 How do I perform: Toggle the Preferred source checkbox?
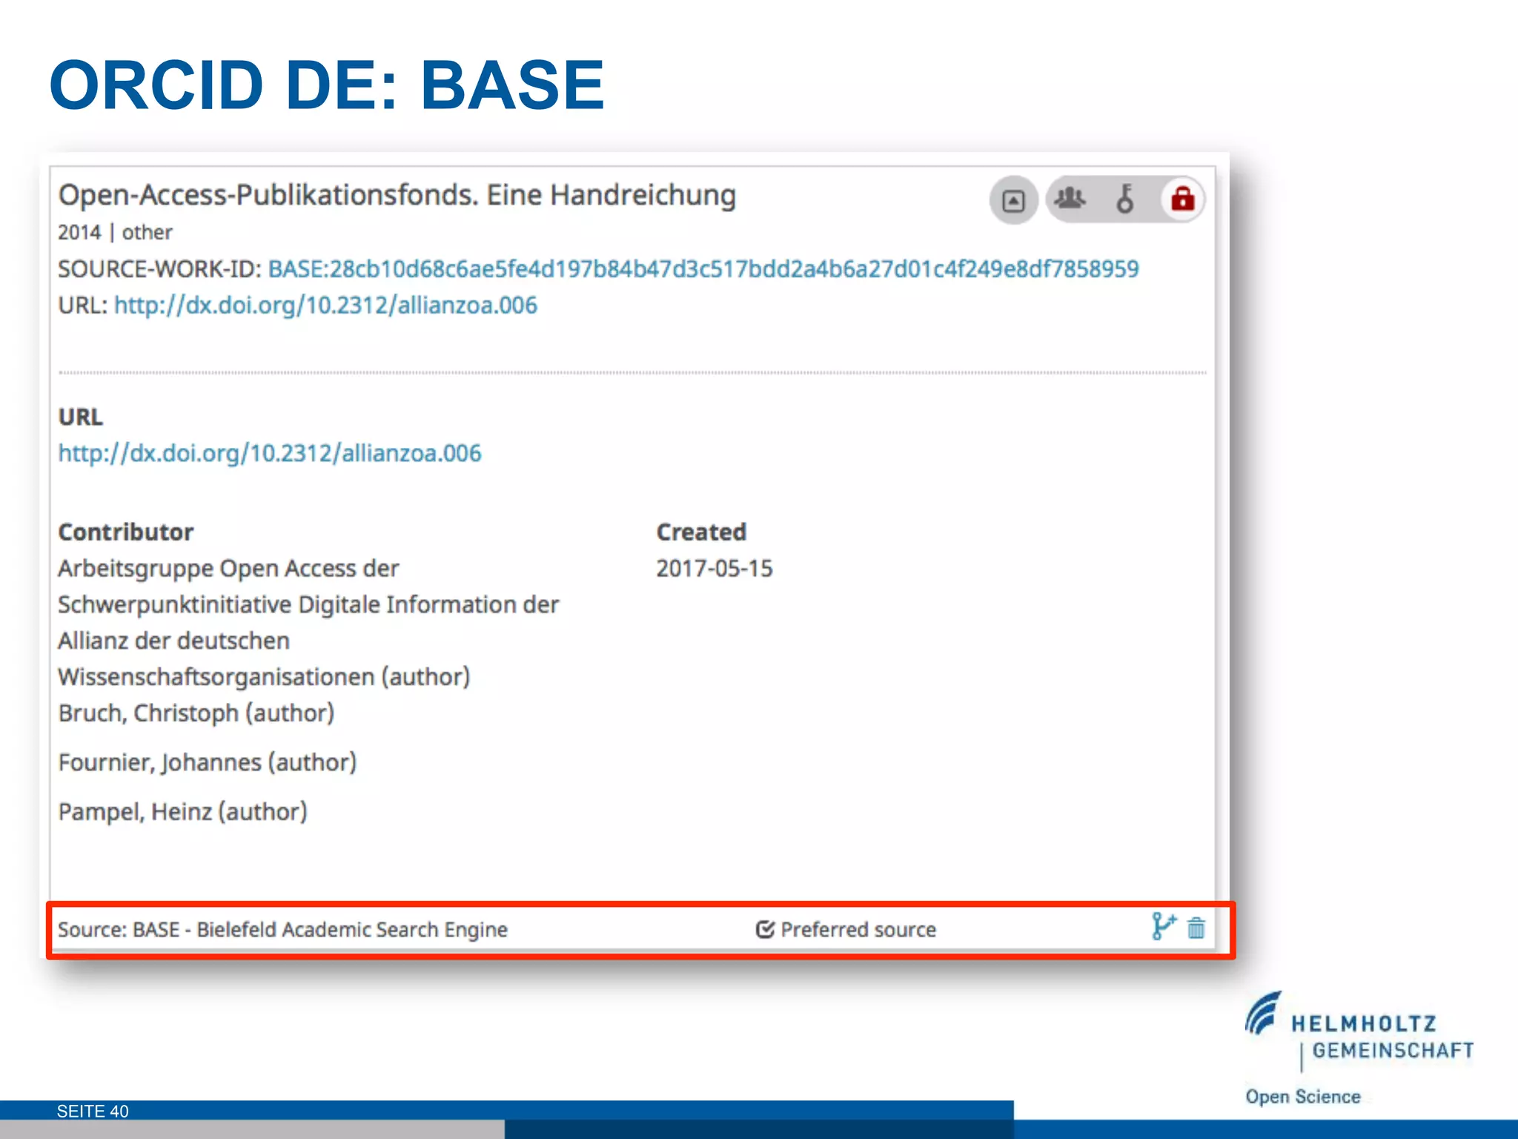(765, 929)
